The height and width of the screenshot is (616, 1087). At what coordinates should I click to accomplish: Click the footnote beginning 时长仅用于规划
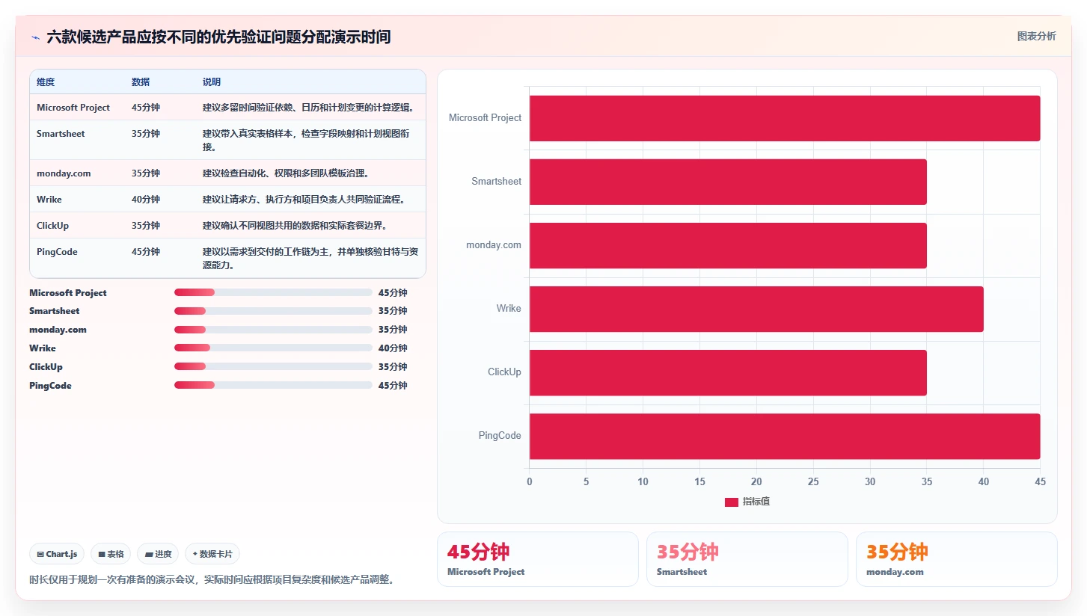click(212, 579)
